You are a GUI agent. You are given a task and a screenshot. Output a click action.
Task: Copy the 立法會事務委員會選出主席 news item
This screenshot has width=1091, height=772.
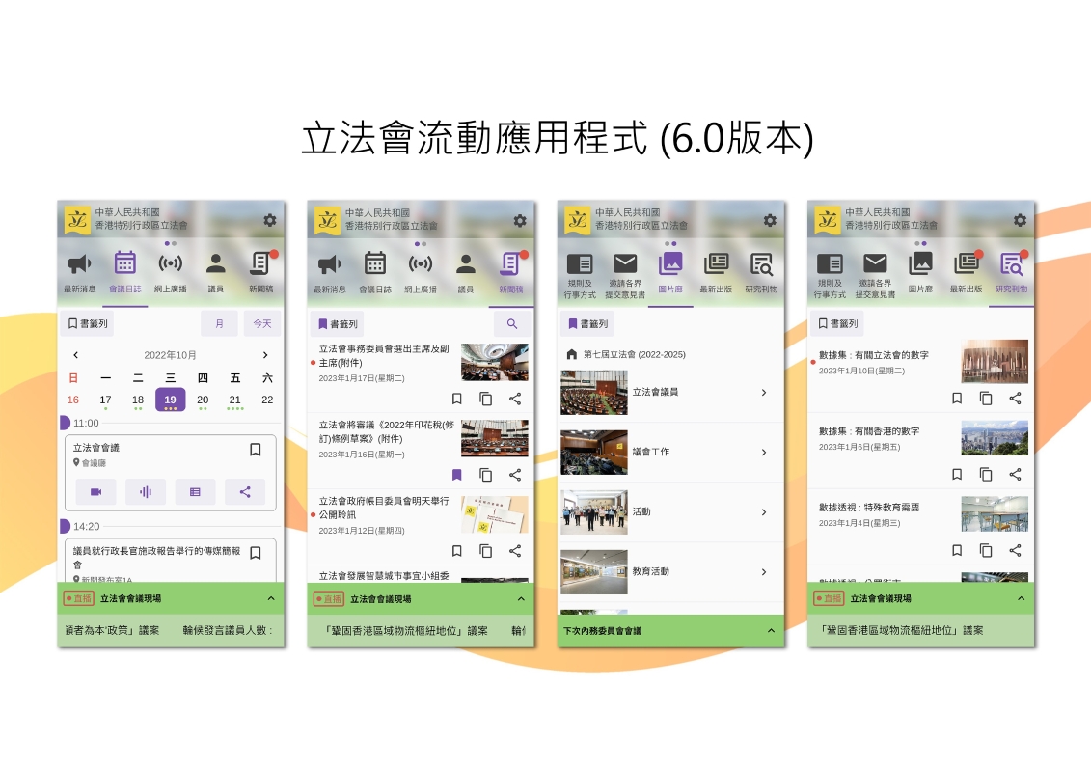(x=486, y=399)
